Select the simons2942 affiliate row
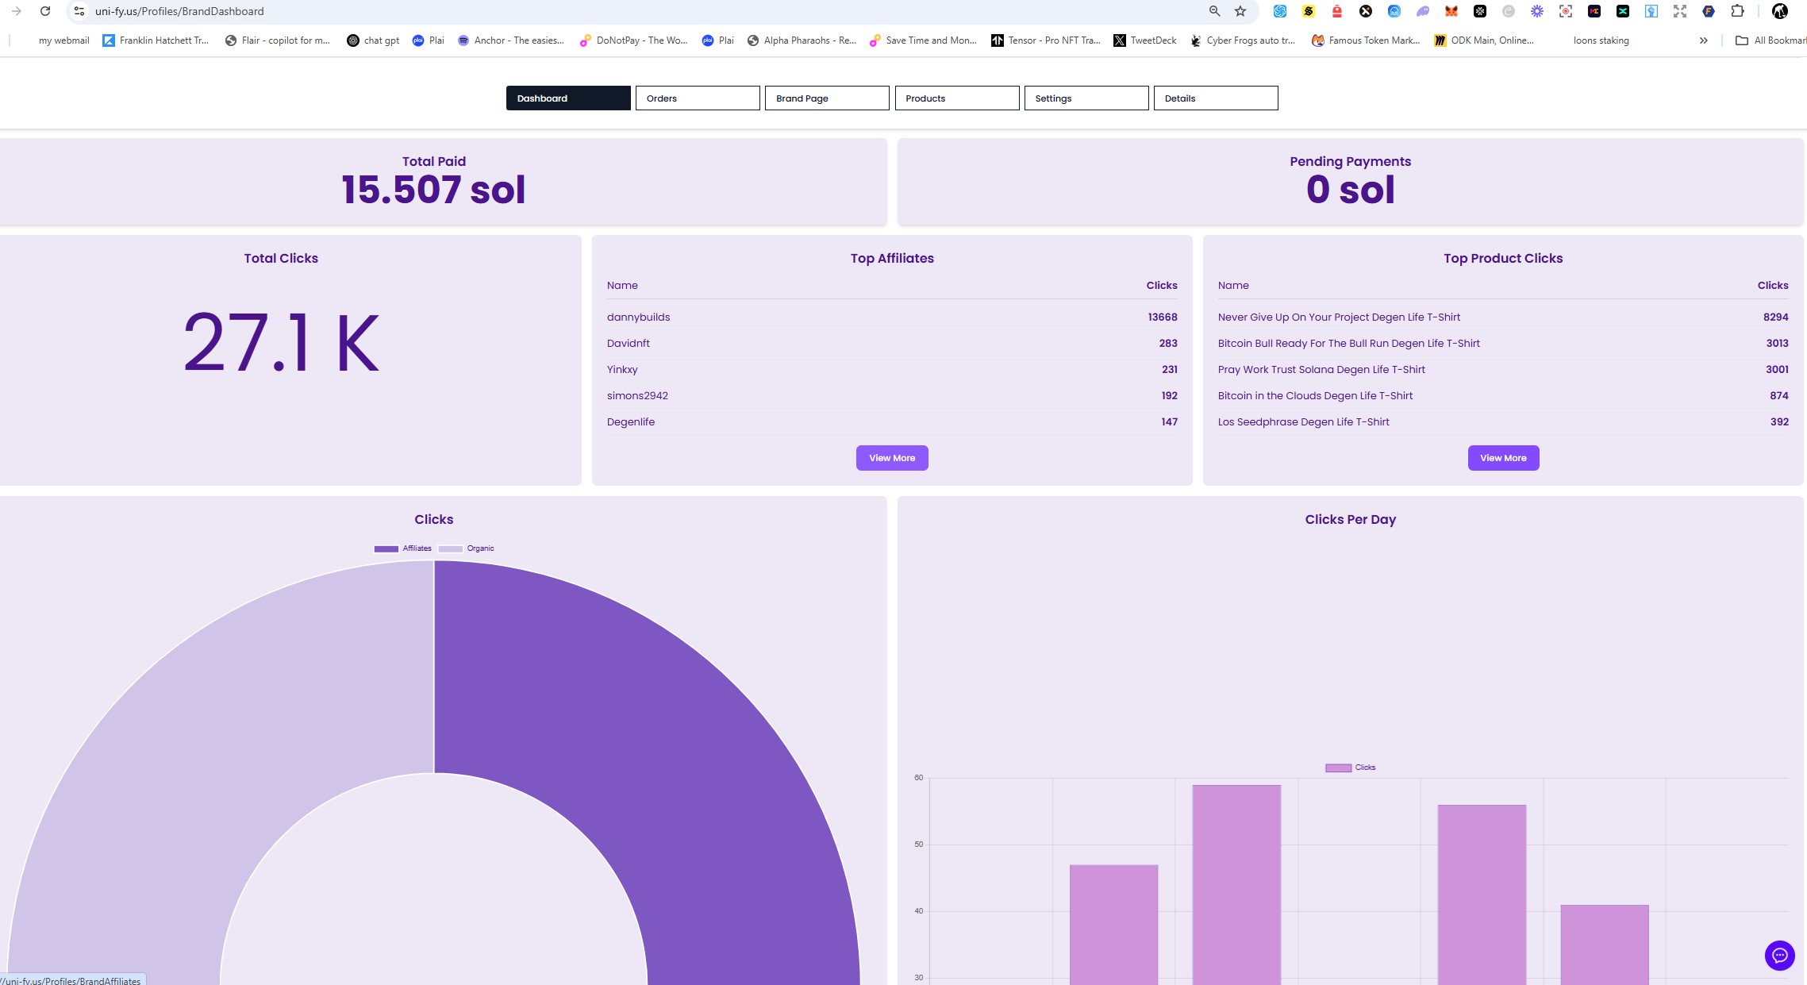The height and width of the screenshot is (985, 1807). [892, 395]
